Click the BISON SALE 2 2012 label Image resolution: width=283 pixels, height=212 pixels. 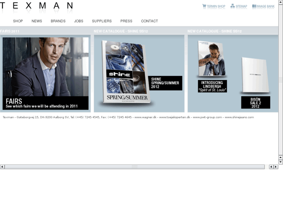(x=256, y=102)
